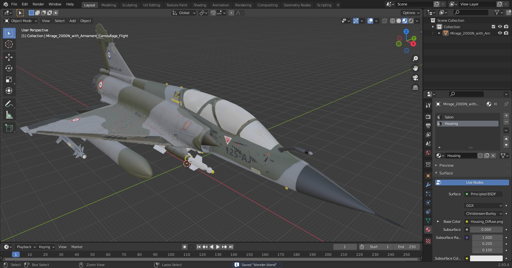Image resolution: width=512 pixels, height=268 pixels.
Task: Click the Subsurface 0.000 slider
Action: pos(486,230)
